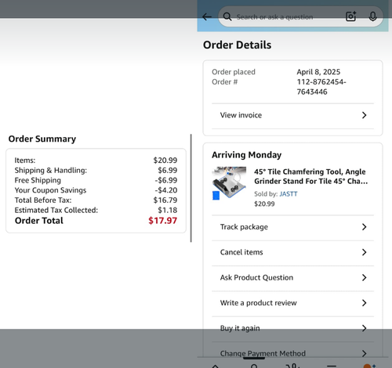Tap the chevron beside Change Payment Method
392x368 pixels.
tap(364, 353)
